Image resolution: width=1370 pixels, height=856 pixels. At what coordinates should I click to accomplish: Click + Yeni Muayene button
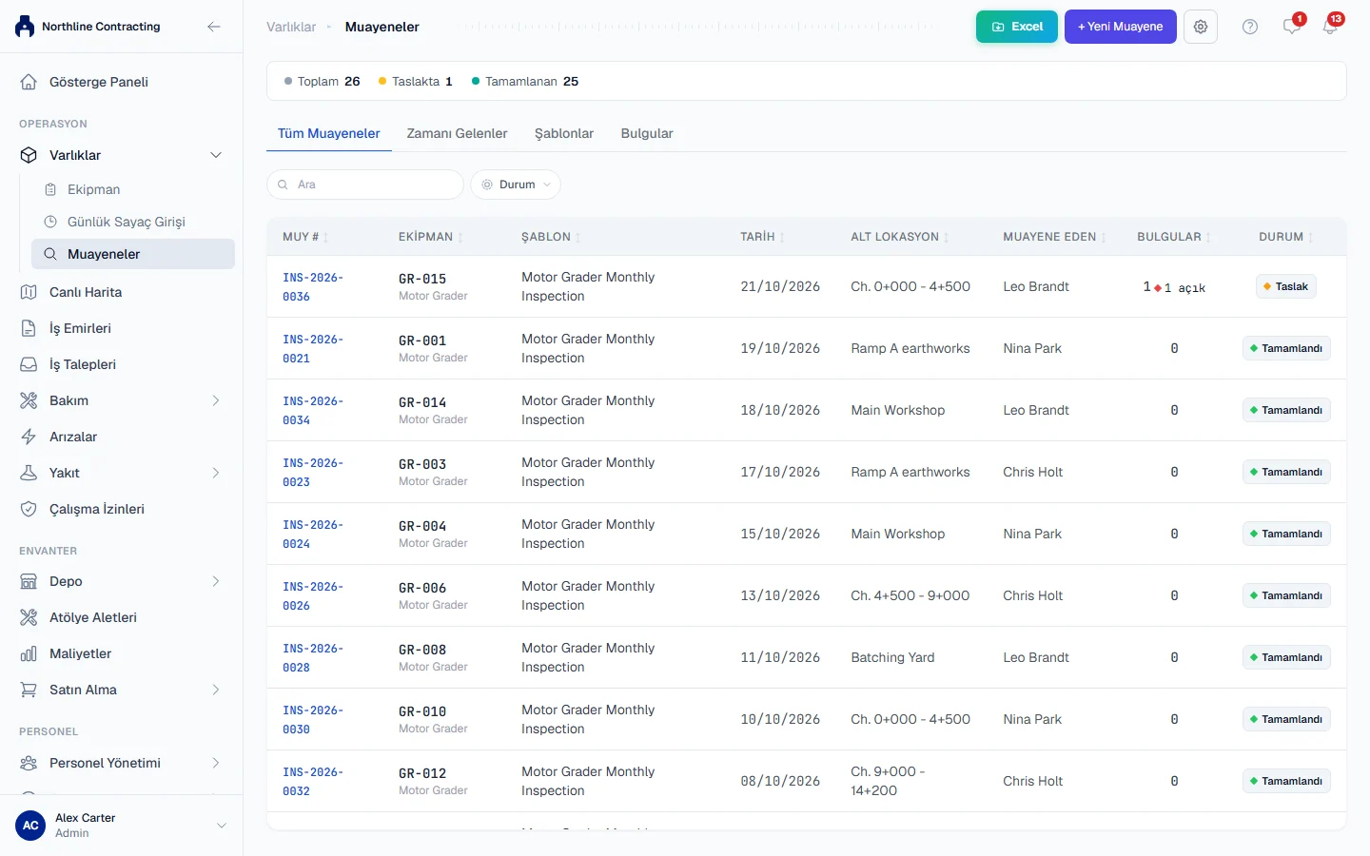tap(1120, 27)
